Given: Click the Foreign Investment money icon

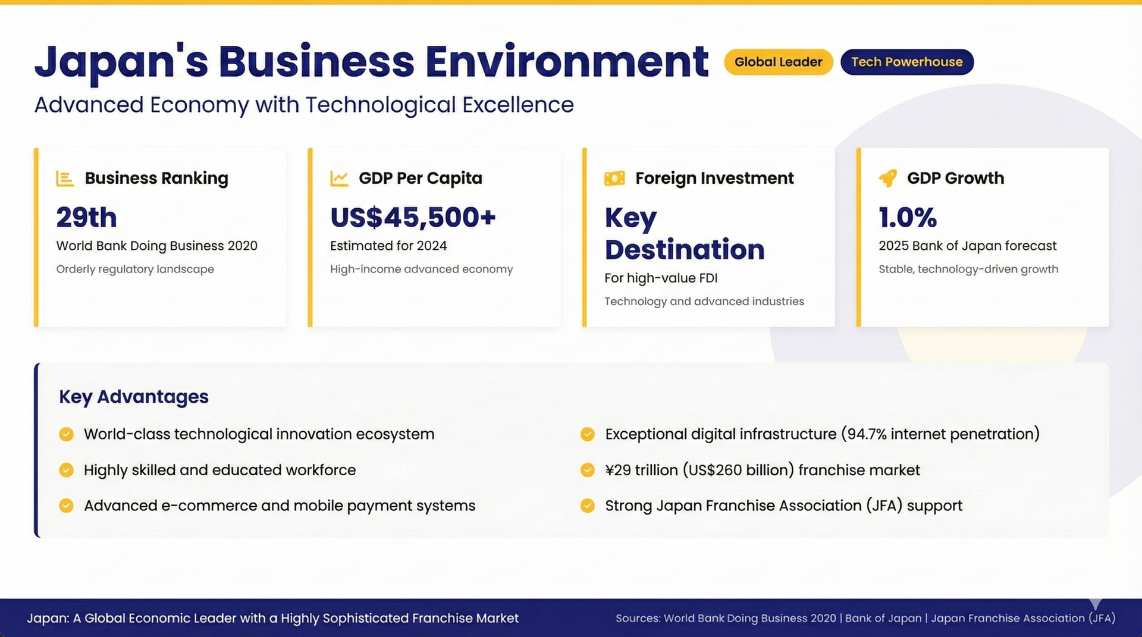Looking at the screenshot, I should click(x=614, y=178).
